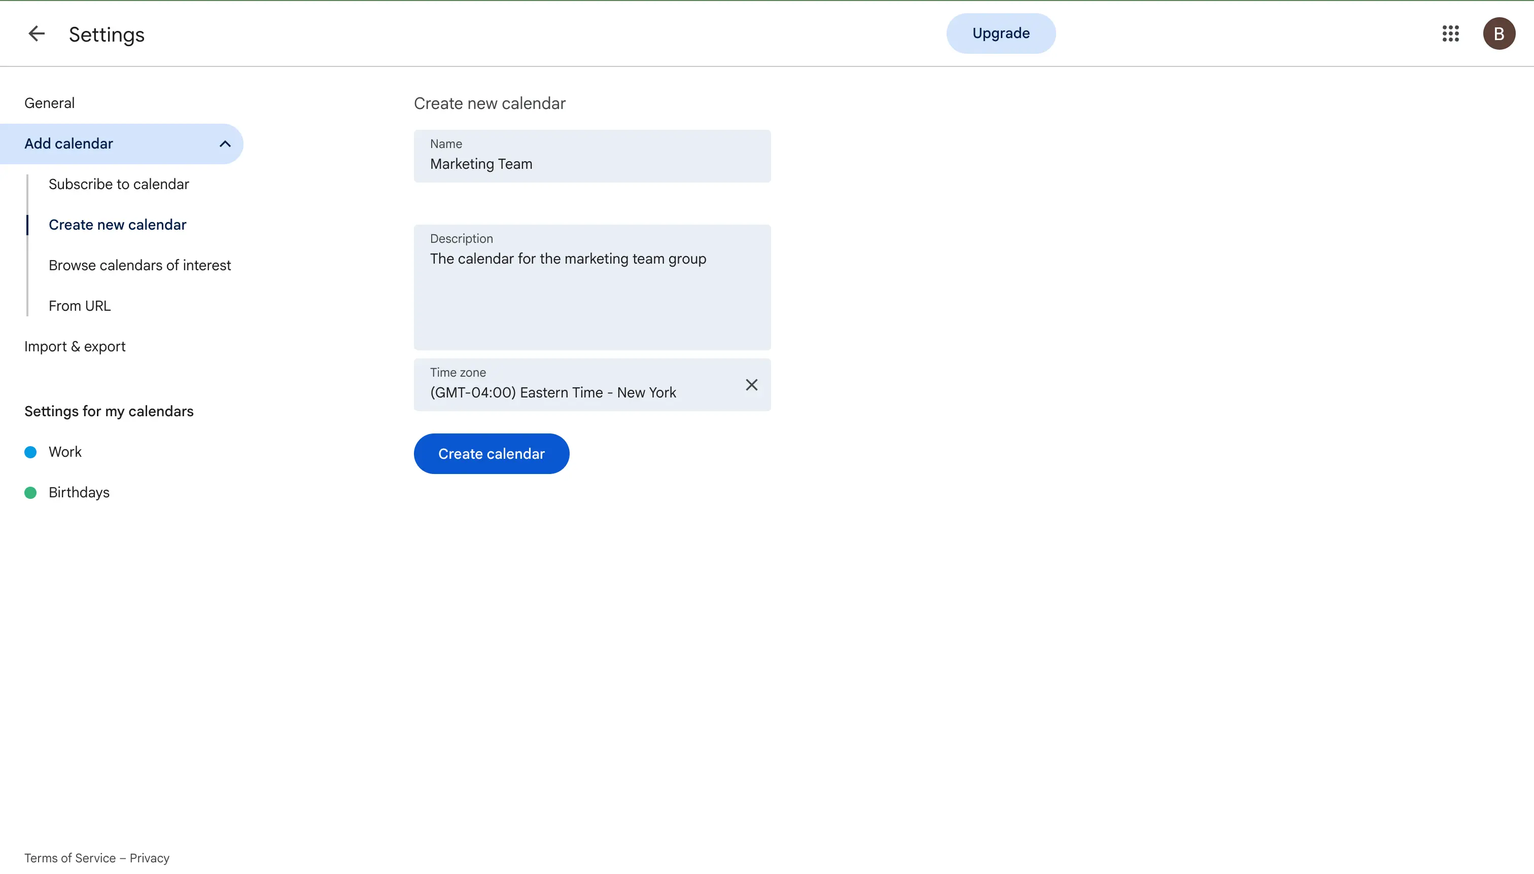Focus the Name input field
Screen dimensions: 1534x874
tap(591, 156)
